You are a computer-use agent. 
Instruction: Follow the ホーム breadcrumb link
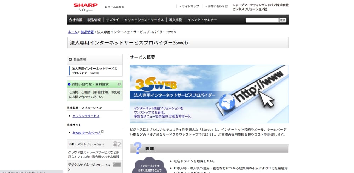coord(73,32)
